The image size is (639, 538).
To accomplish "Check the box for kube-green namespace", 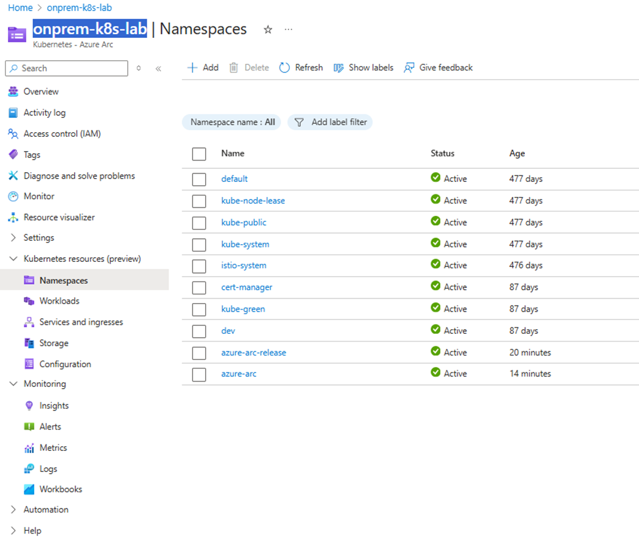I will coord(199,310).
